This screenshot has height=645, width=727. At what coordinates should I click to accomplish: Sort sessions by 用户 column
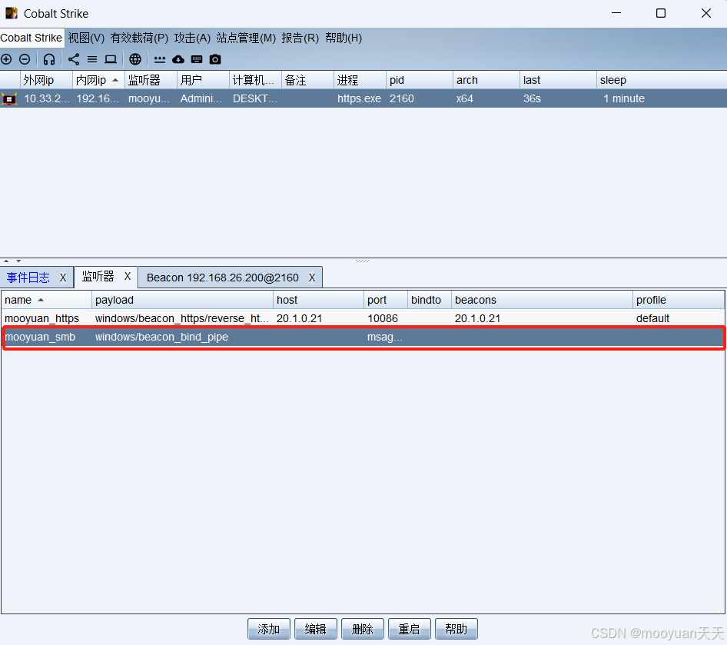click(x=203, y=80)
